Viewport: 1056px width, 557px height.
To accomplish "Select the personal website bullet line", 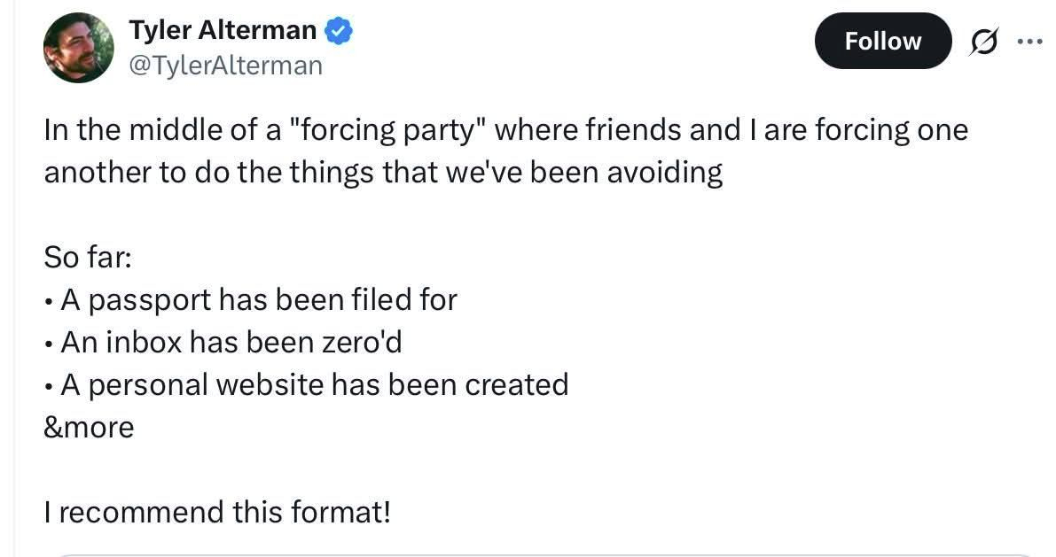I will click(314, 384).
